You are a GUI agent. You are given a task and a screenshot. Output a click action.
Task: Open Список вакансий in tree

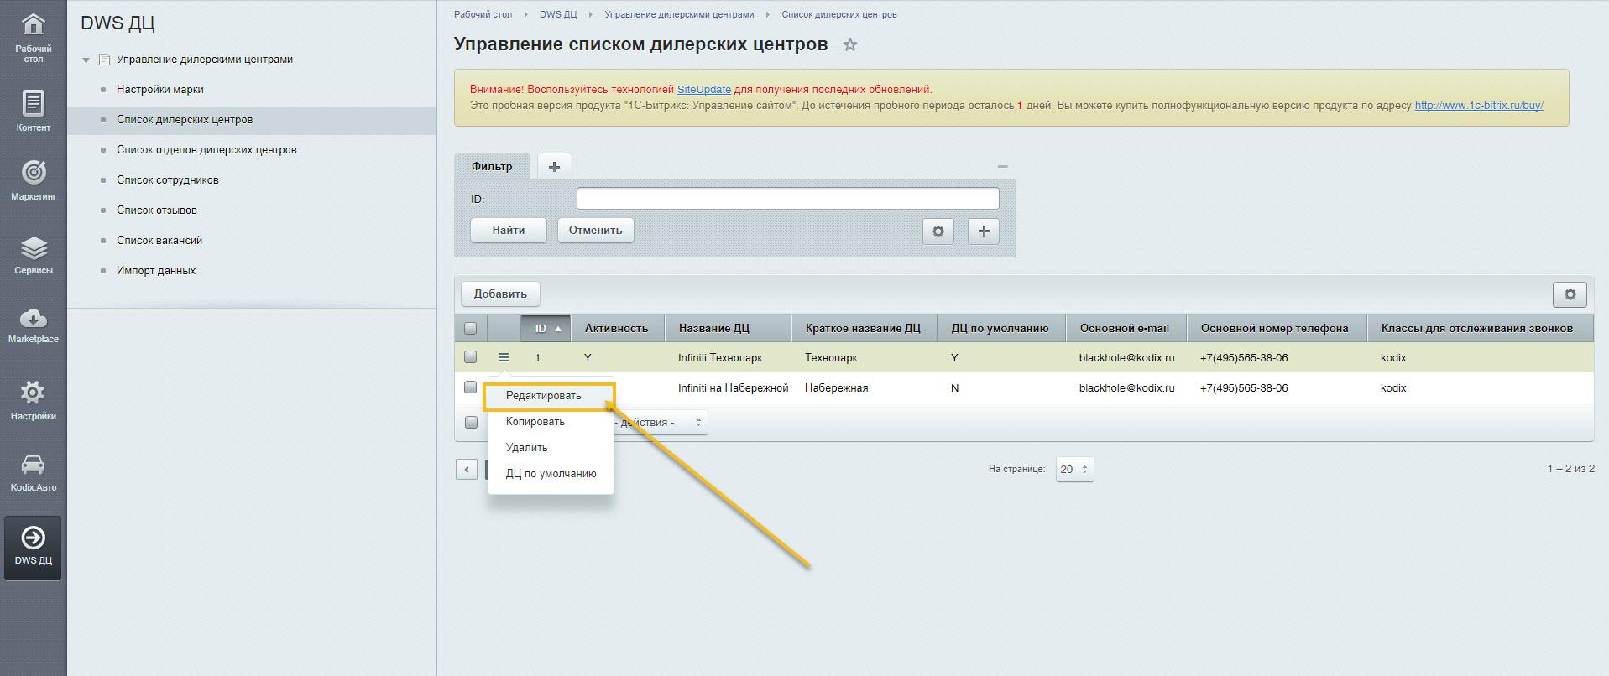(x=159, y=241)
